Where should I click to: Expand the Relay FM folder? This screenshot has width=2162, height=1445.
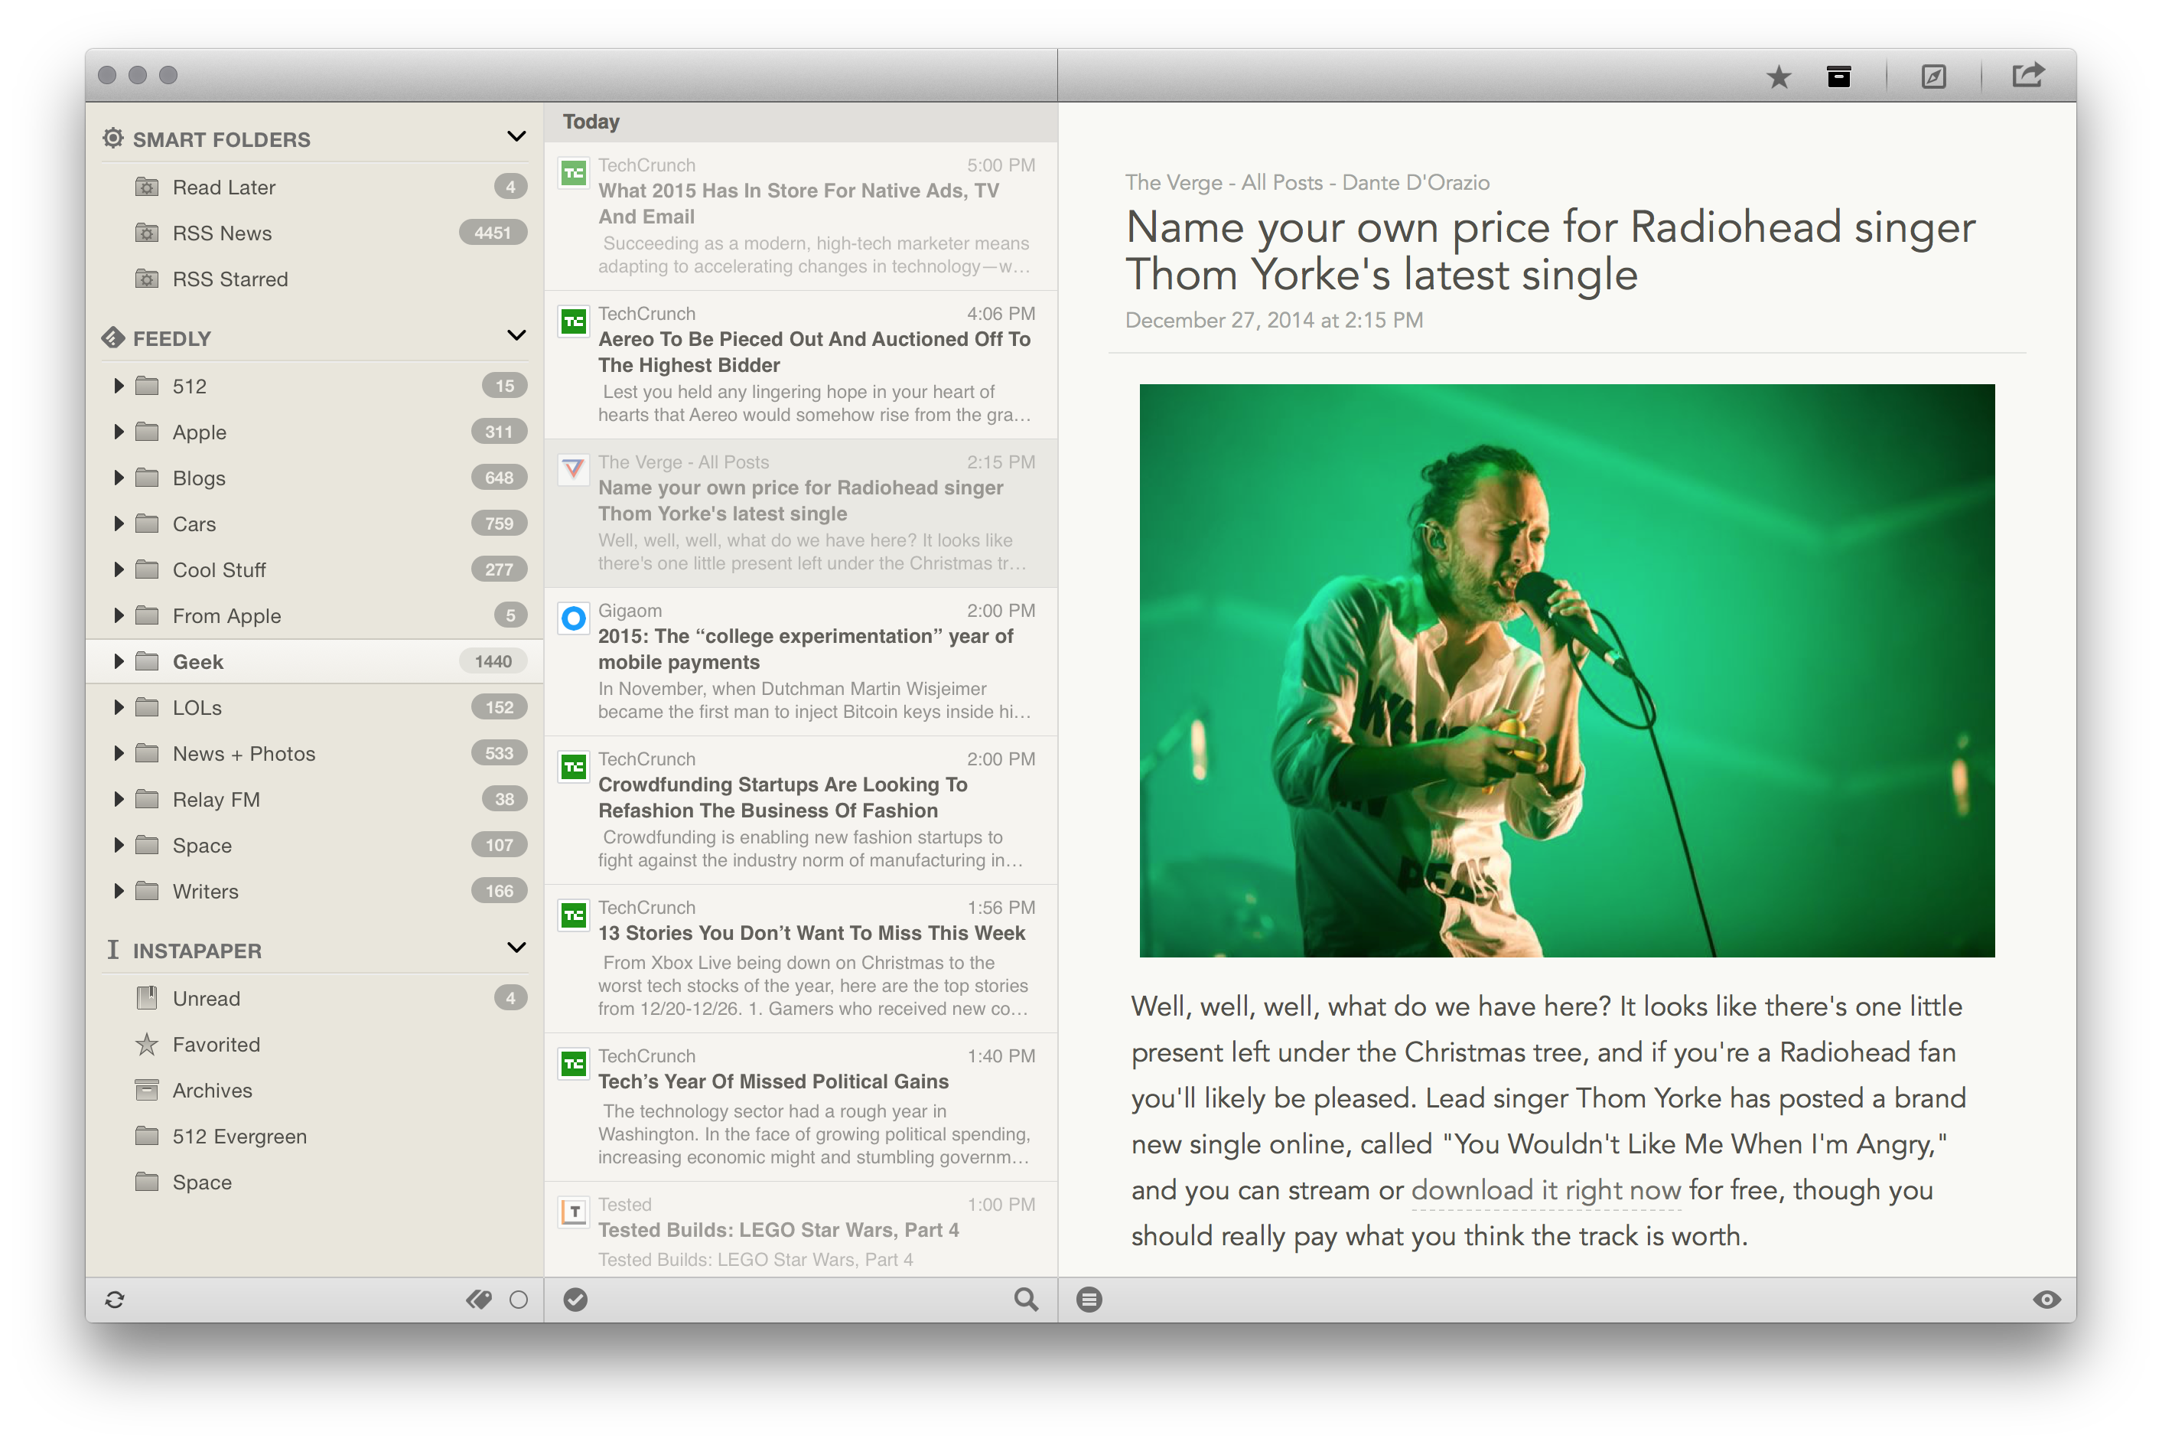point(118,799)
